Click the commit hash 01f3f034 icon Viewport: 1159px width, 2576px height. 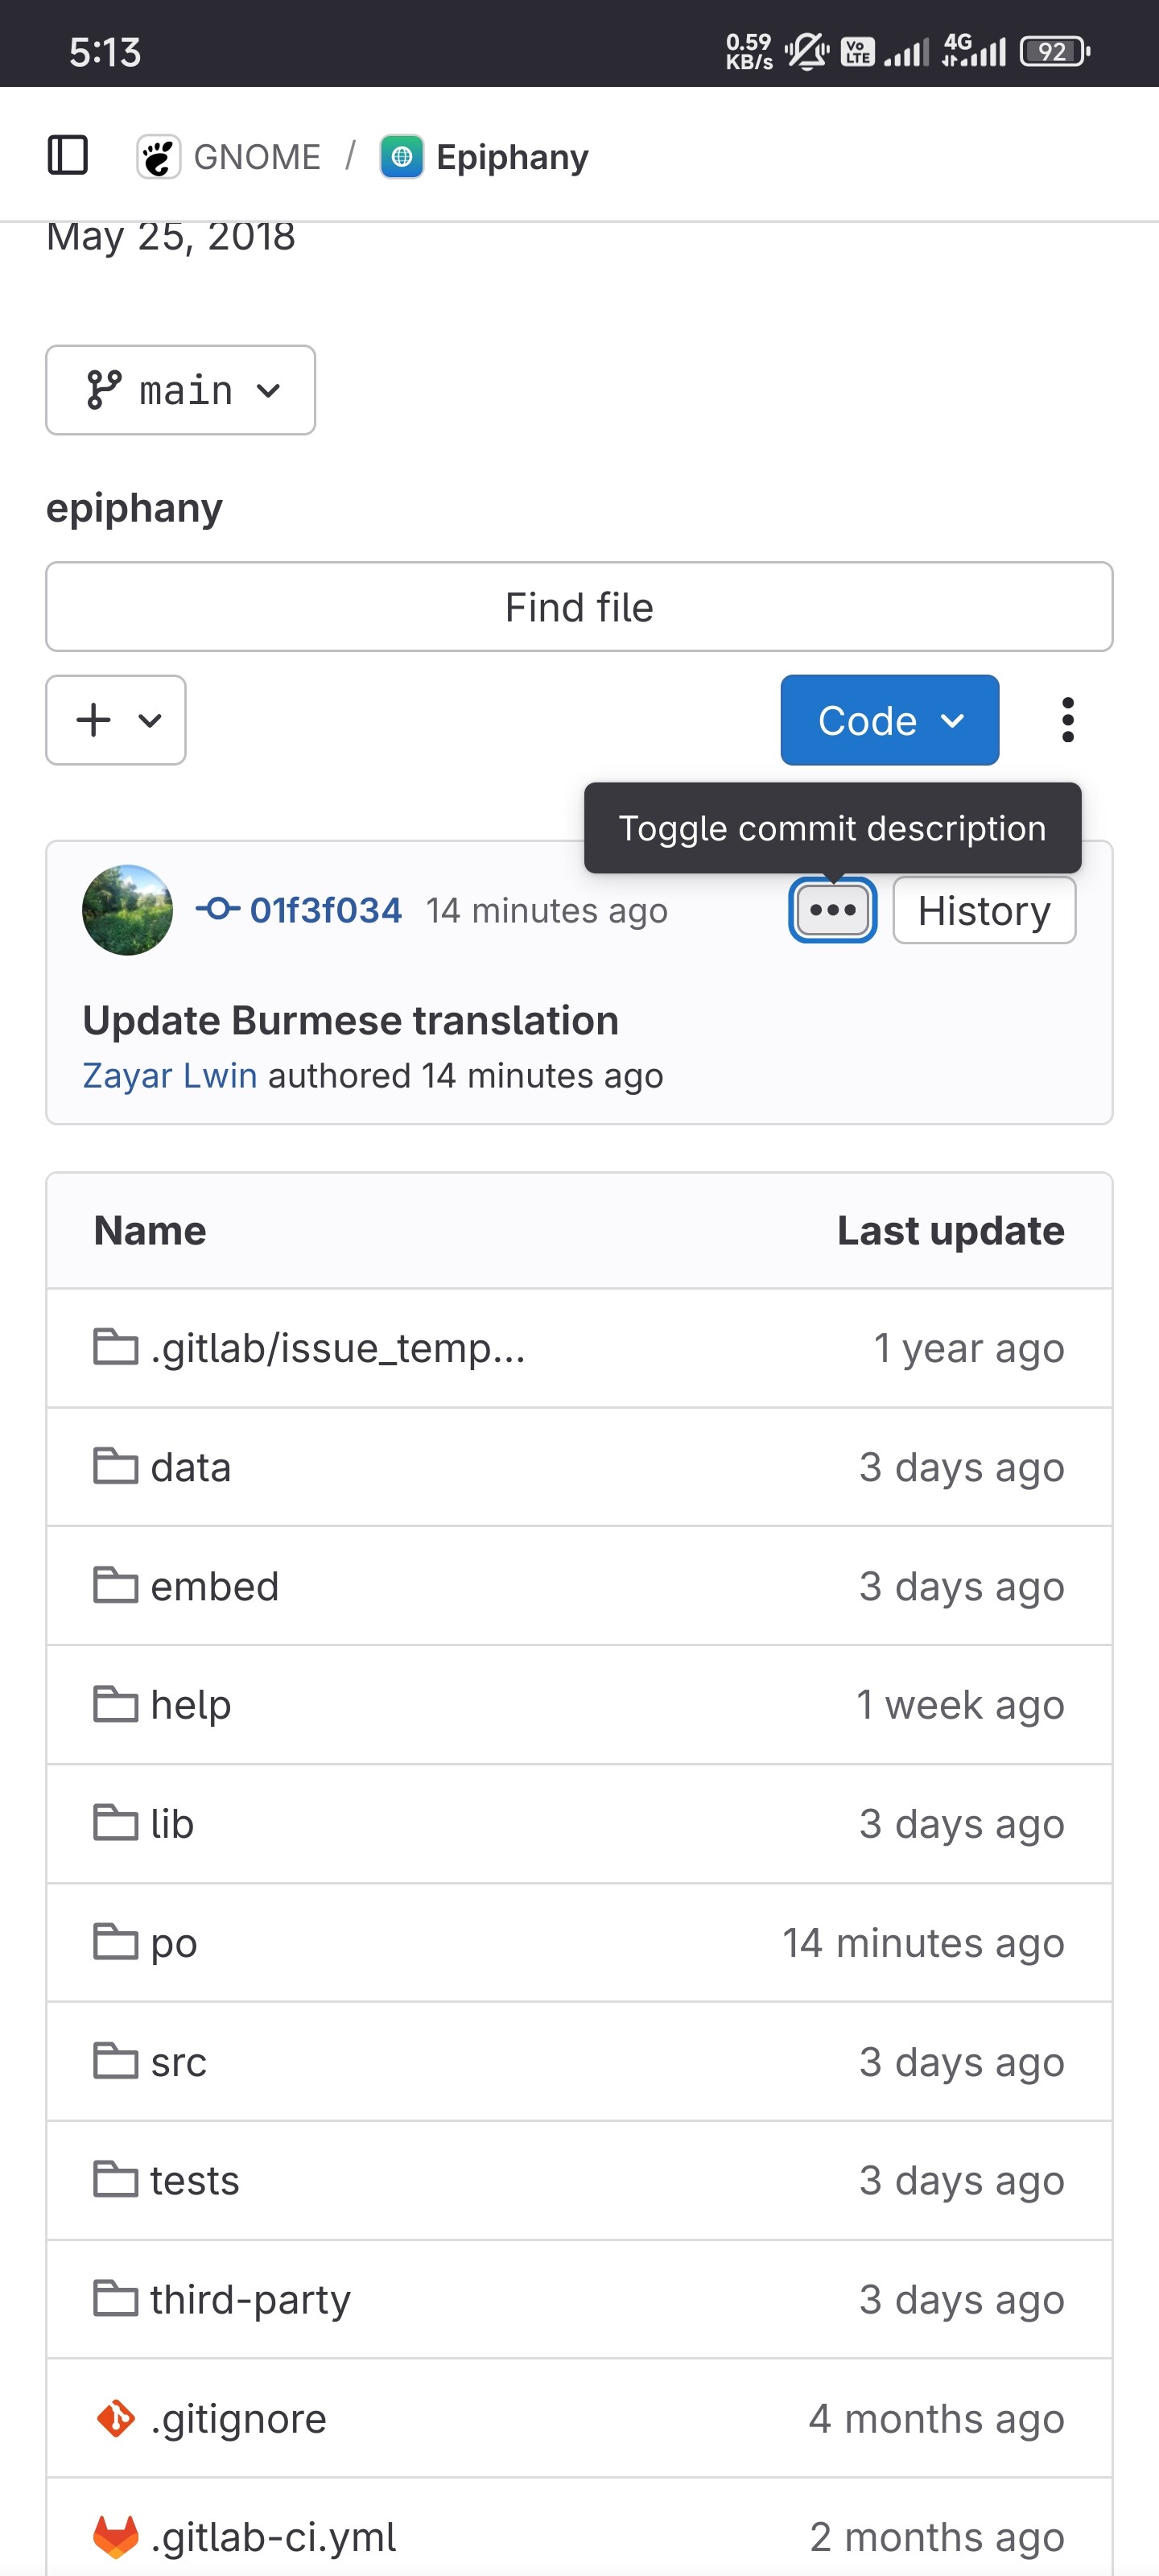click(217, 910)
